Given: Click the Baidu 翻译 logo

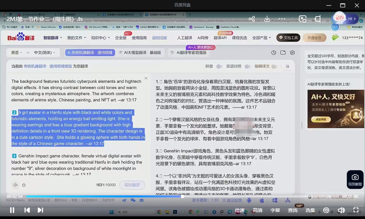Looking at the screenshot, I should click(x=21, y=37).
